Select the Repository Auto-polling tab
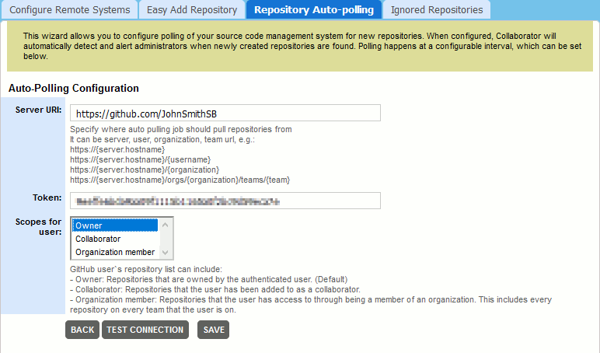The height and width of the screenshot is (353, 600). coord(313,10)
